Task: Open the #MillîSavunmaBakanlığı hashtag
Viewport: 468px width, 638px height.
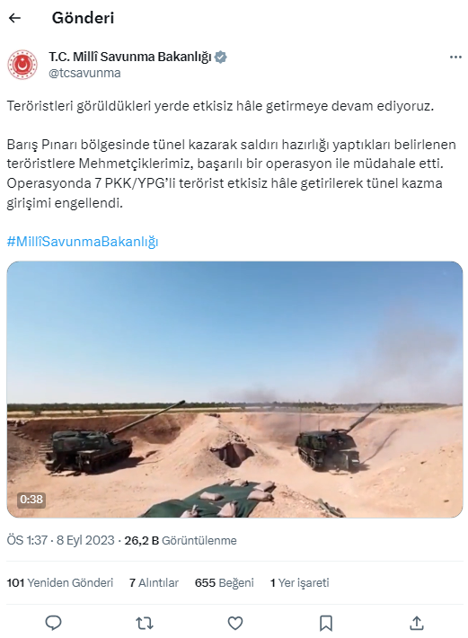Action: (83, 242)
